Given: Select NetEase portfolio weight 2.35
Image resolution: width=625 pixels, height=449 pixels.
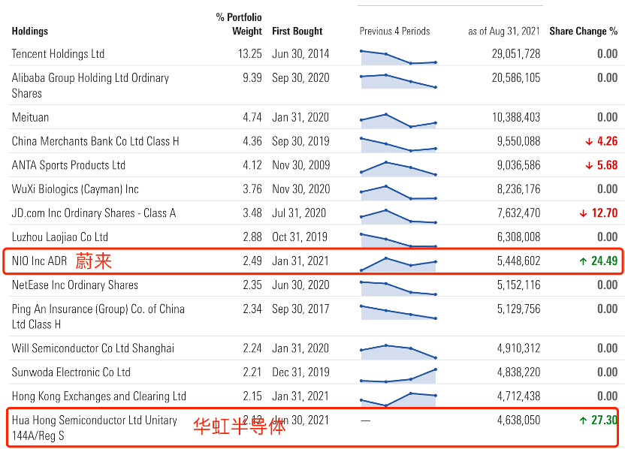Looking at the screenshot, I should pos(252,285).
